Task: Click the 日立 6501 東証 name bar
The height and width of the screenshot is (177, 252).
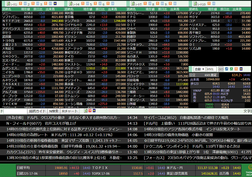Action: [204, 75]
